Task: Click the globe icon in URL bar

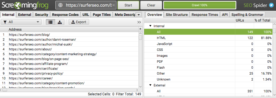Action: (x=61, y=5)
